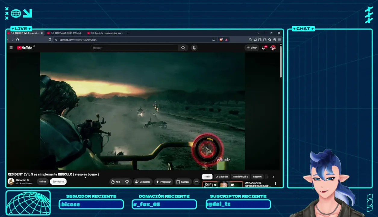This screenshot has width=378, height=217.
Task: Open the browser main menu icon
Action: click(279, 40)
